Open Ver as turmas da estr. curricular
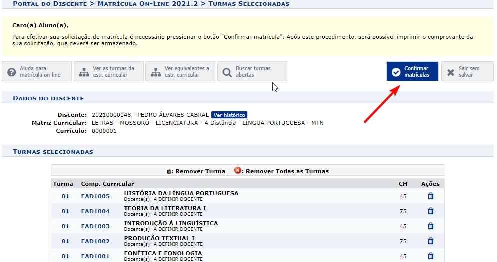 109,71
